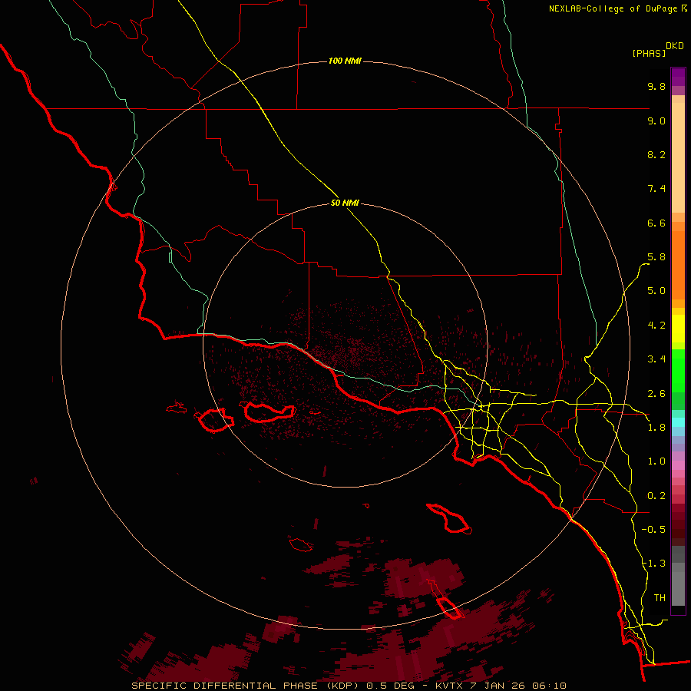Pick the cyan band of the color bar

click(678, 422)
